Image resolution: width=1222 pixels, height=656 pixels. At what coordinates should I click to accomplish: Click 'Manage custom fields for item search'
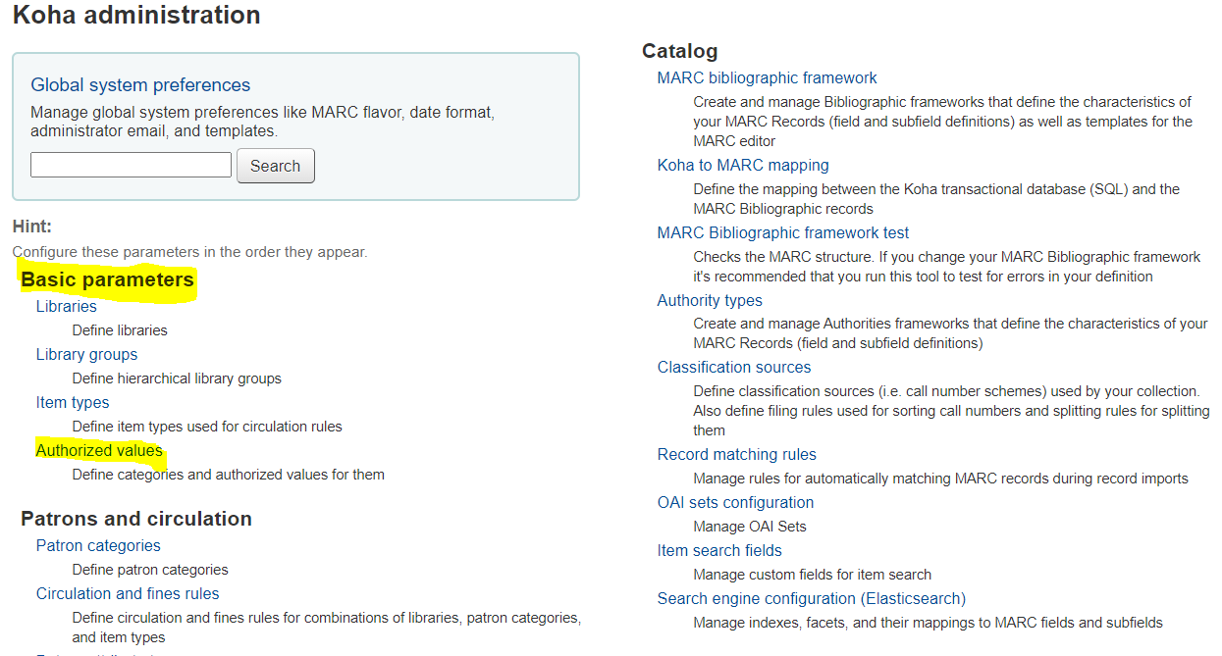tap(813, 575)
